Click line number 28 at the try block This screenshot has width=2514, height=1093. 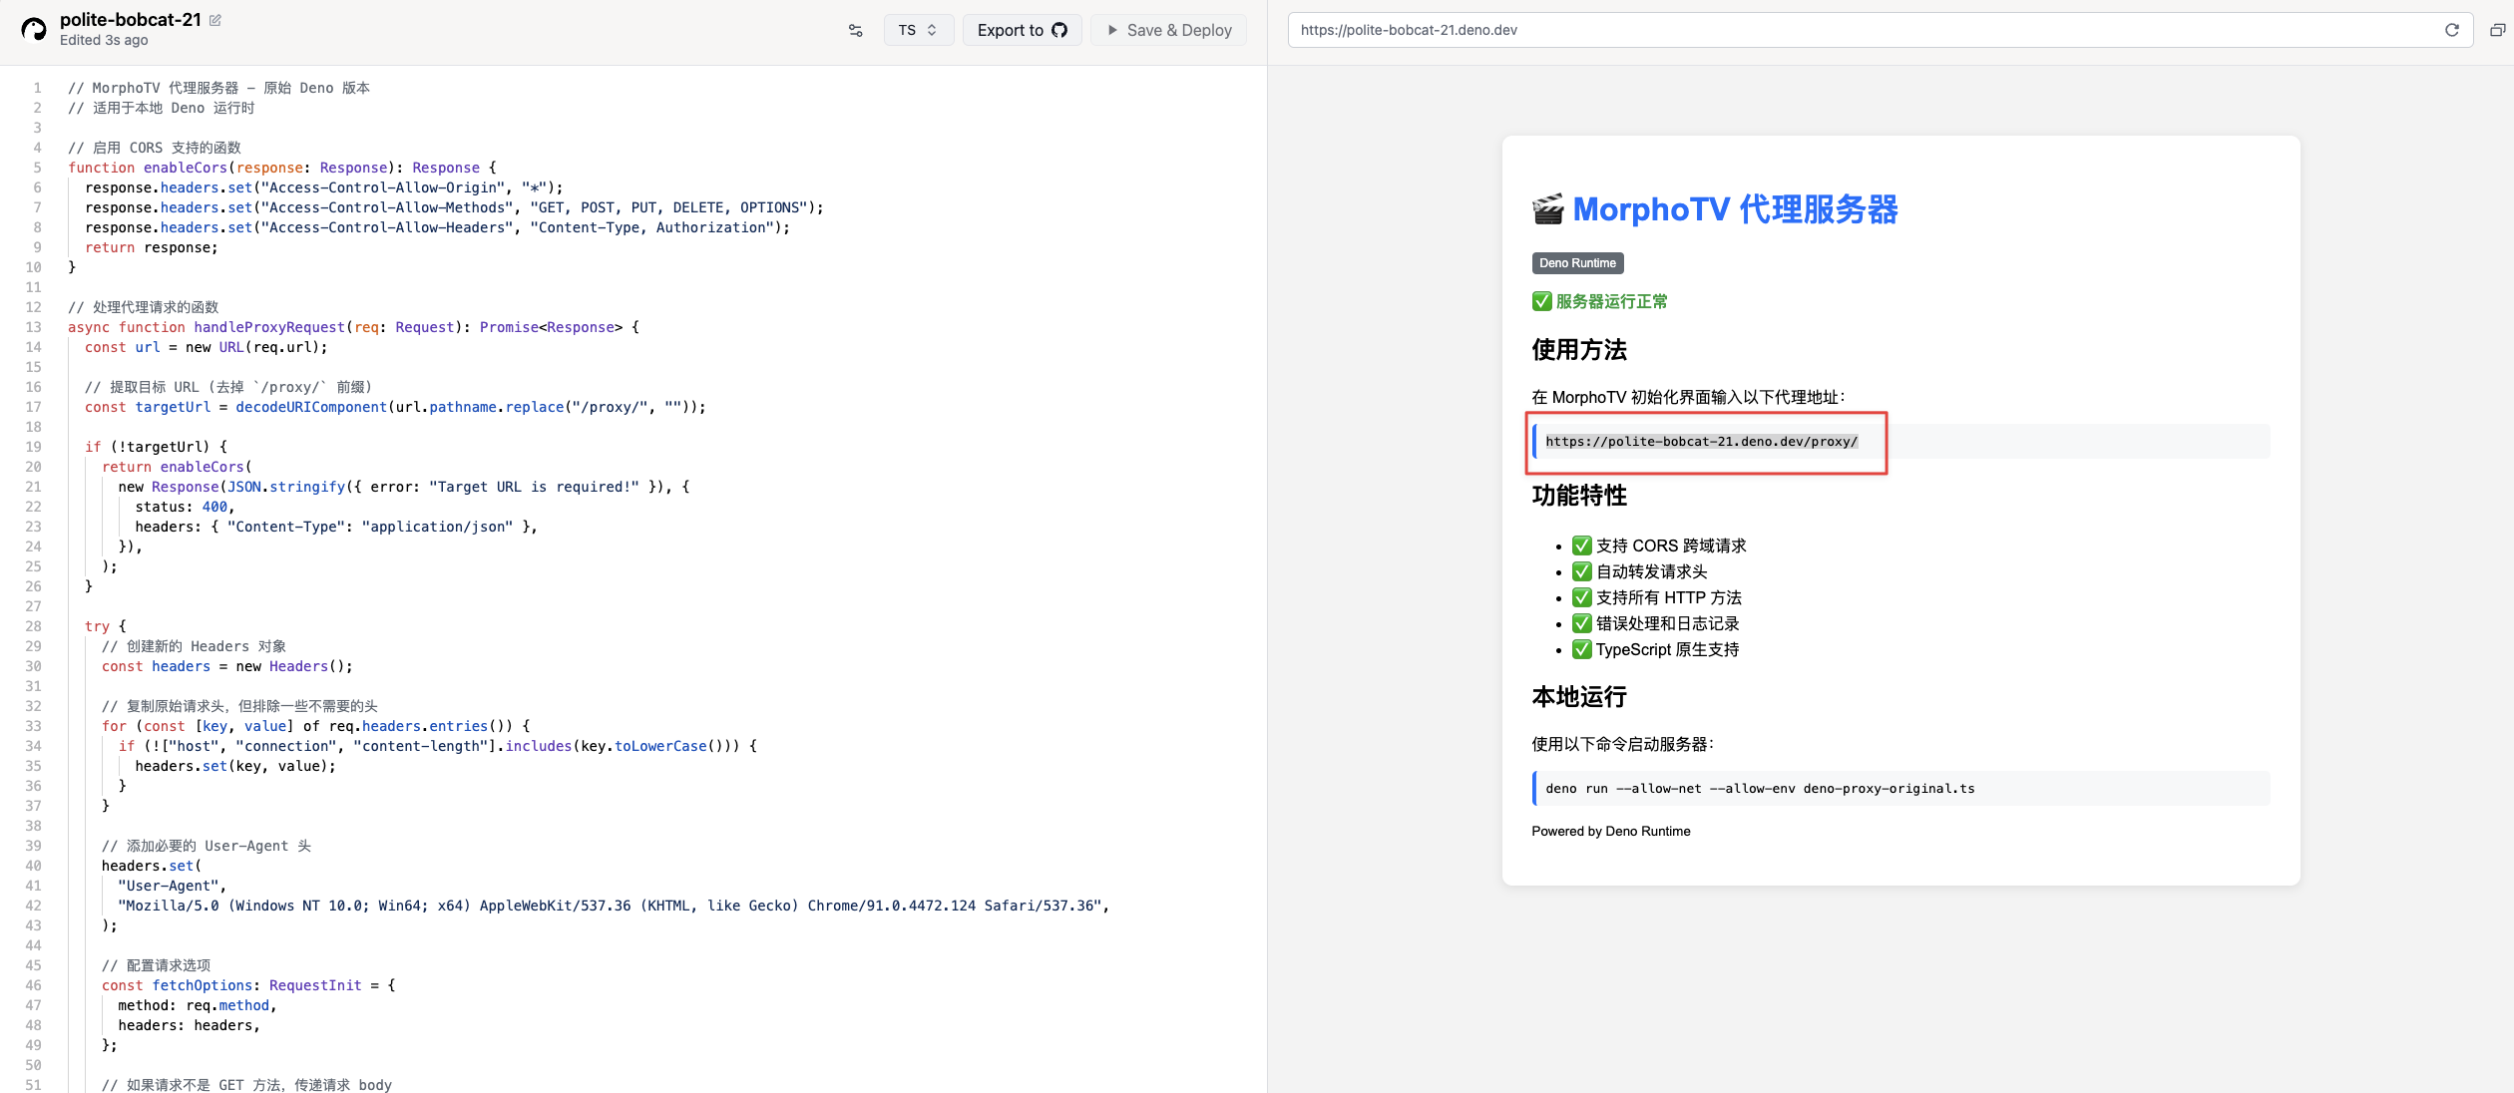point(34,626)
